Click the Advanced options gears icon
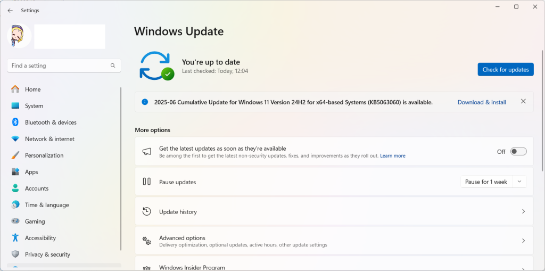Viewport: 545px width, 271px height. [147, 241]
